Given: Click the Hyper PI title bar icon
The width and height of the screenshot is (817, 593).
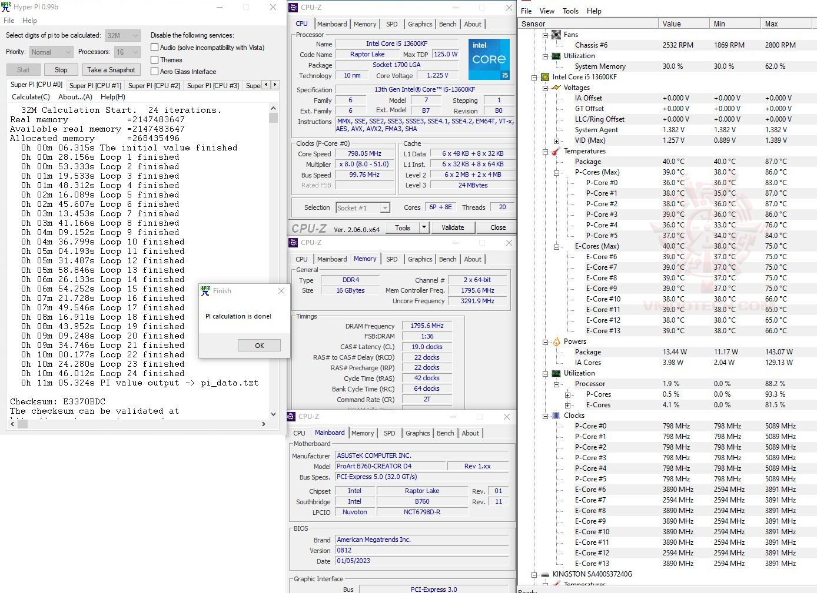Looking at the screenshot, I should pyautogui.click(x=6, y=7).
